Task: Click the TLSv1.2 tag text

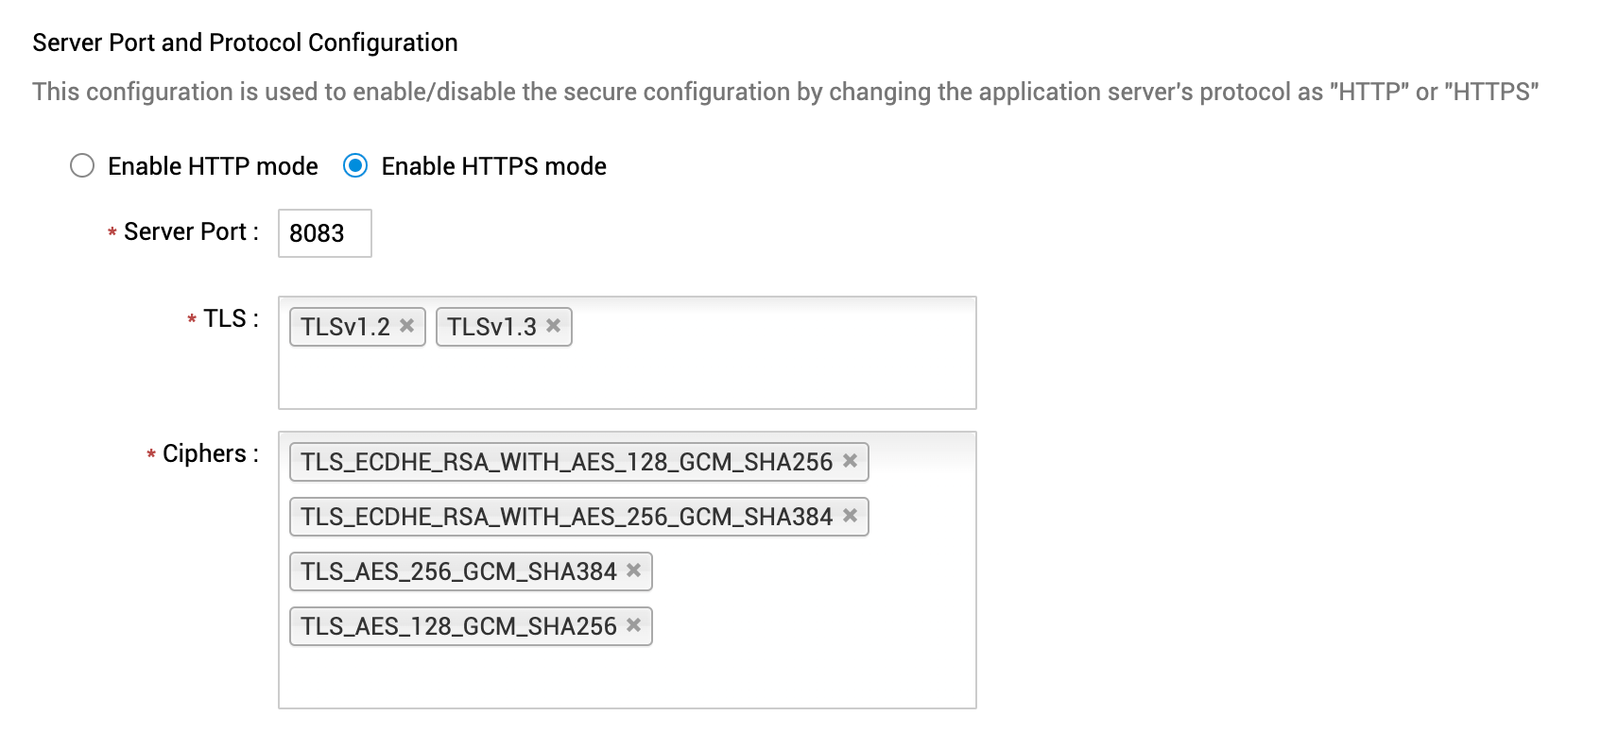Action: click(345, 327)
